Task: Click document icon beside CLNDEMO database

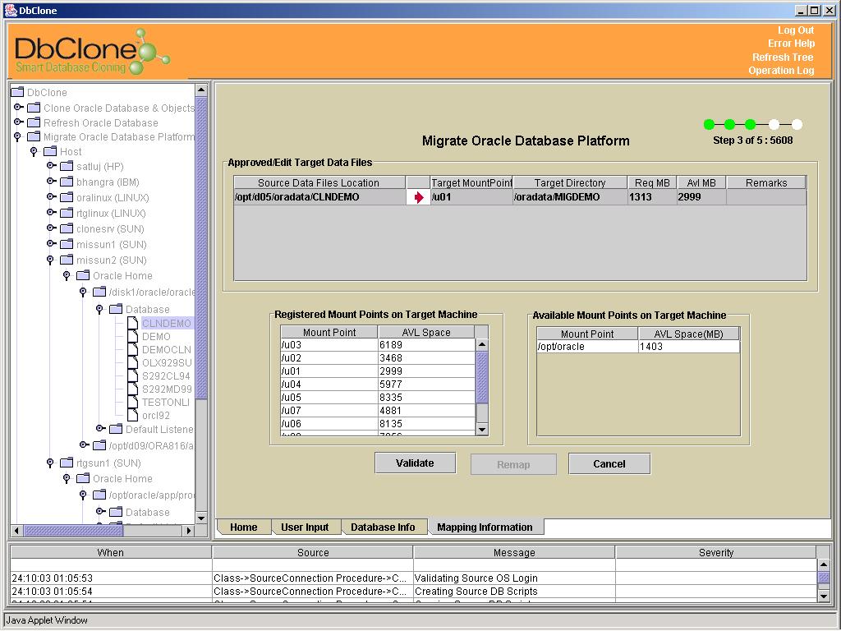Action: (x=133, y=323)
